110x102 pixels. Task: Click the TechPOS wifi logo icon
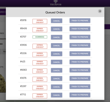pyautogui.click(x=56, y=2)
